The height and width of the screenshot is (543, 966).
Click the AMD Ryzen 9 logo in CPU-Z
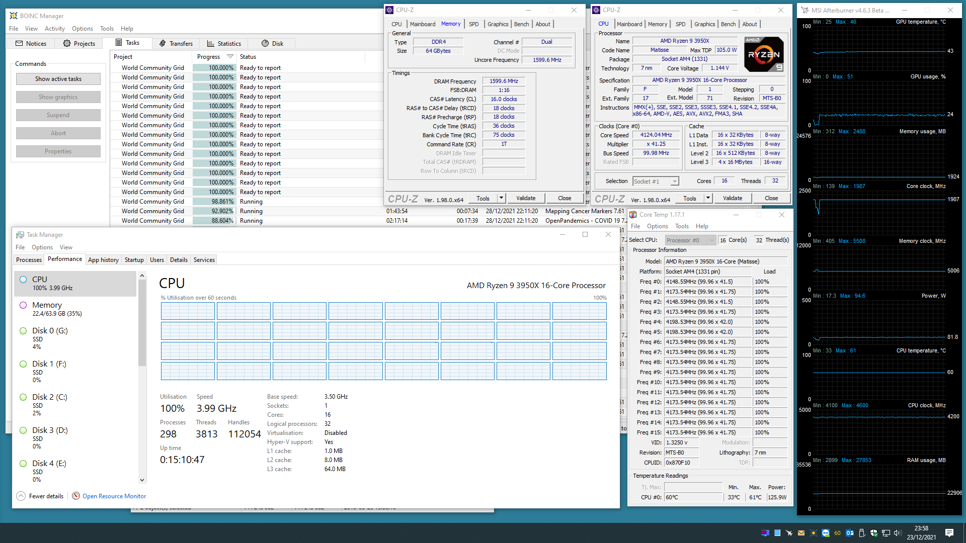764,54
